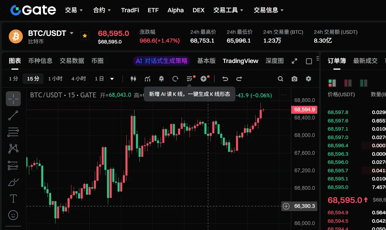This screenshot has height=230, width=386.
Task: Undo the last chart action
Action: (225, 79)
